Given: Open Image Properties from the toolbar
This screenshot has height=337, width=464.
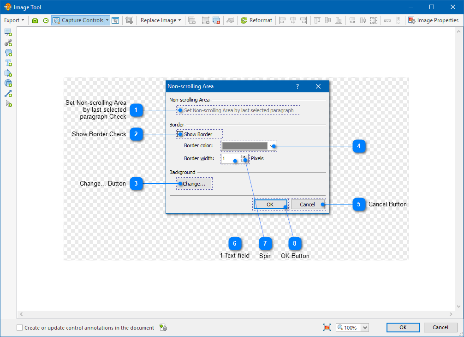Looking at the screenshot, I should tap(433, 20).
